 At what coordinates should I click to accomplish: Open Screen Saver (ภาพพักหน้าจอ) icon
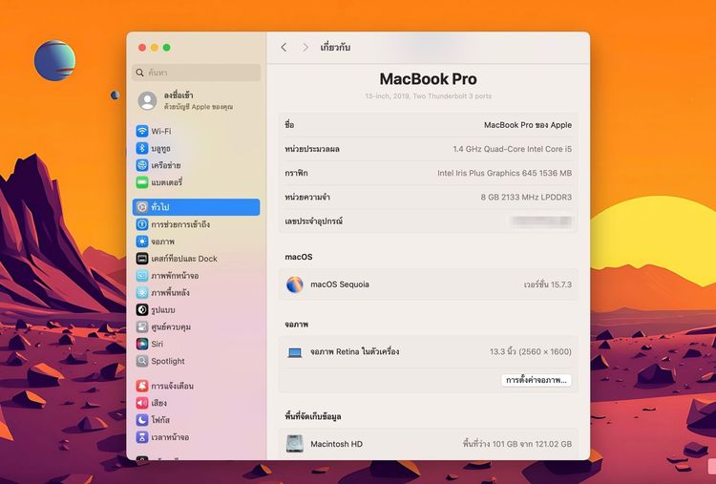click(x=142, y=276)
